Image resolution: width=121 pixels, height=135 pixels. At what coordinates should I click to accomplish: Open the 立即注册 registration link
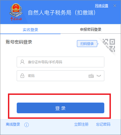pos(81,124)
